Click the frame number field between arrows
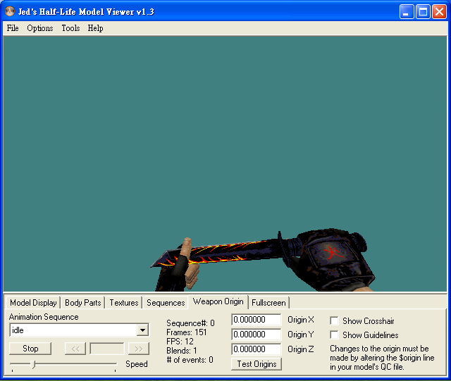451x381 pixels. pyautogui.click(x=107, y=349)
